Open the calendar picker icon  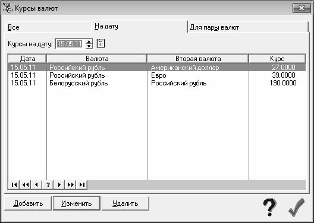[101, 43]
